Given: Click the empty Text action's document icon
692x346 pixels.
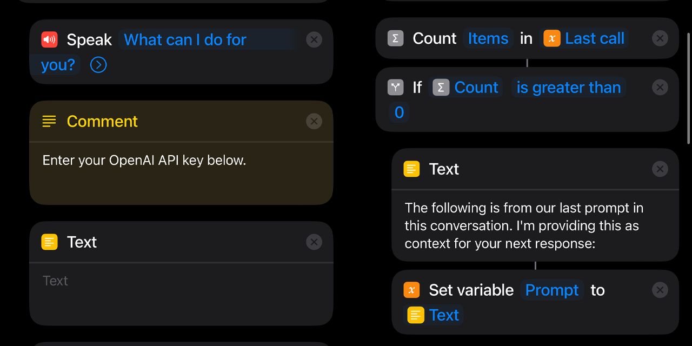Looking at the screenshot, I should (x=49, y=242).
